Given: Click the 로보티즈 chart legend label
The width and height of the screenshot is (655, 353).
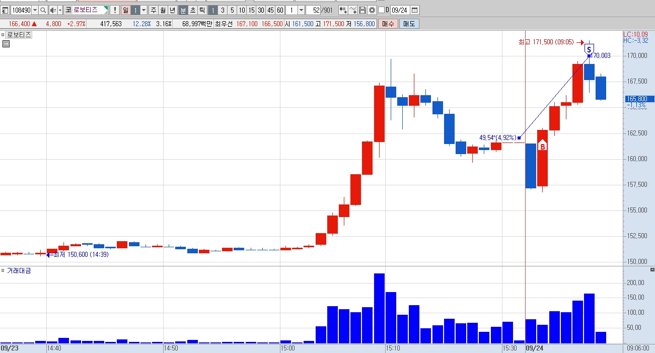Looking at the screenshot, I should (19, 35).
